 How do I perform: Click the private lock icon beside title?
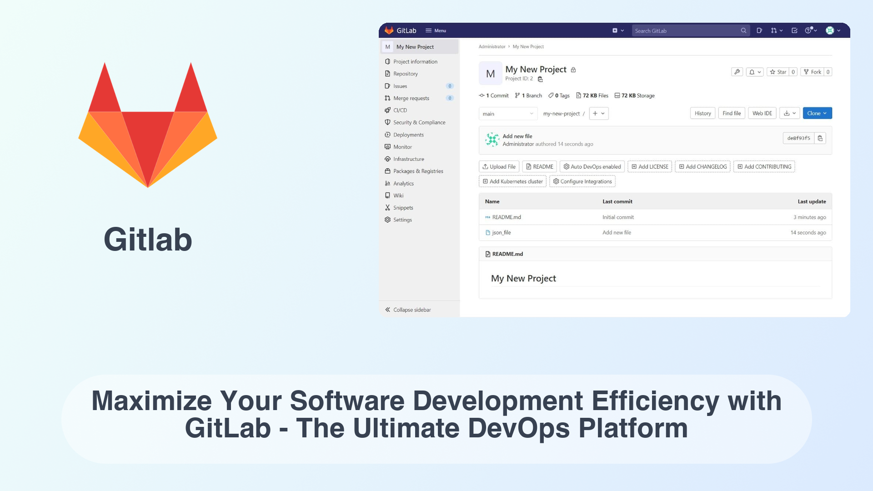click(573, 70)
